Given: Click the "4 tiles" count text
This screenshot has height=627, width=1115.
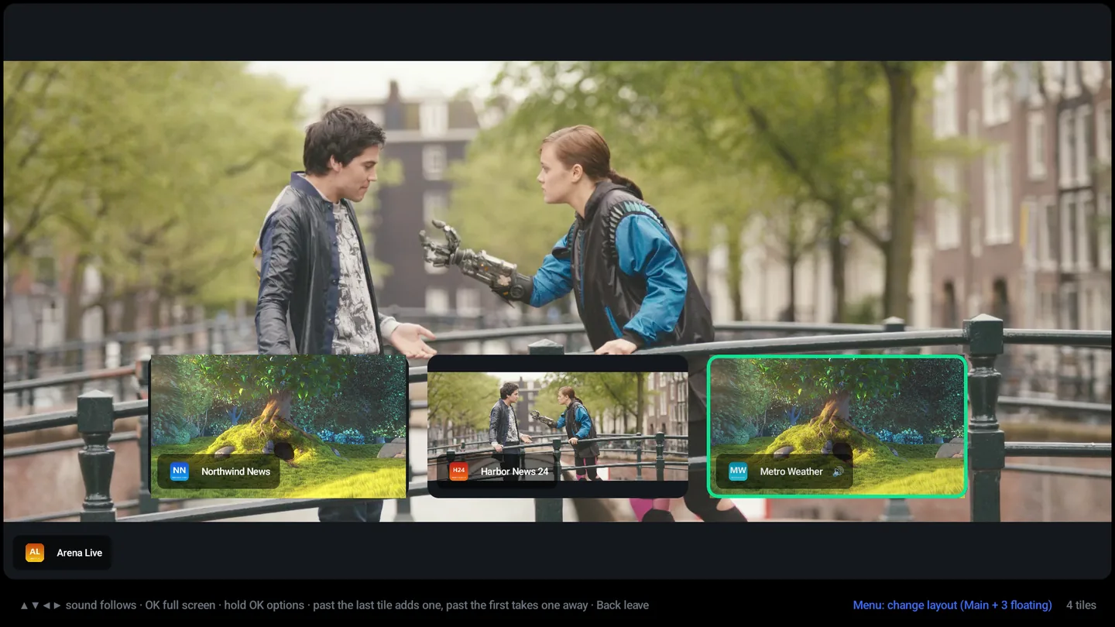Looking at the screenshot, I should [1081, 605].
